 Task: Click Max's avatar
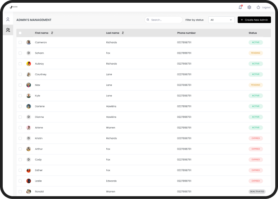[28, 85]
